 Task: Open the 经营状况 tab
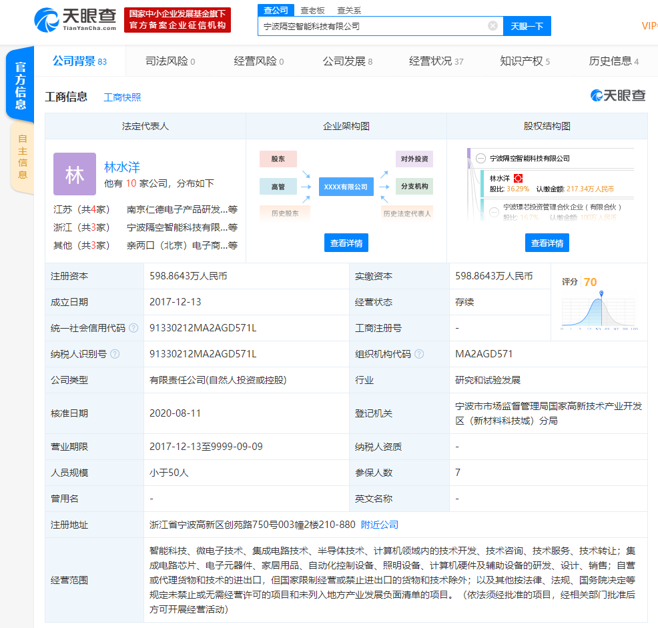point(436,61)
